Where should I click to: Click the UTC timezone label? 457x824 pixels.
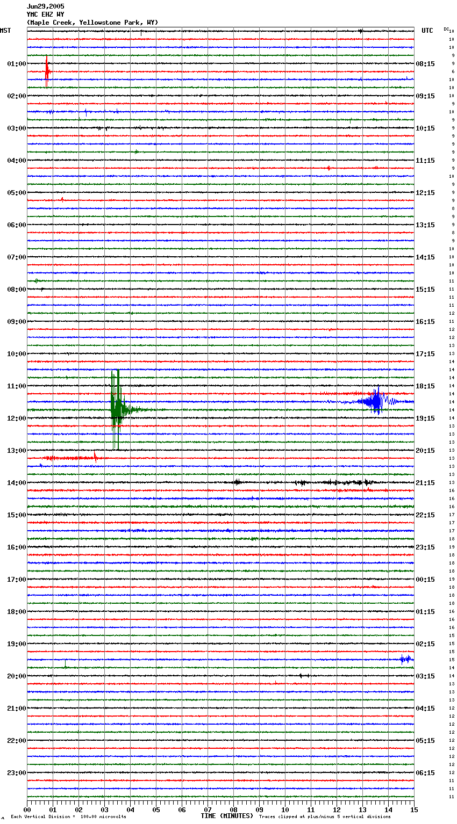(x=427, y=31)
